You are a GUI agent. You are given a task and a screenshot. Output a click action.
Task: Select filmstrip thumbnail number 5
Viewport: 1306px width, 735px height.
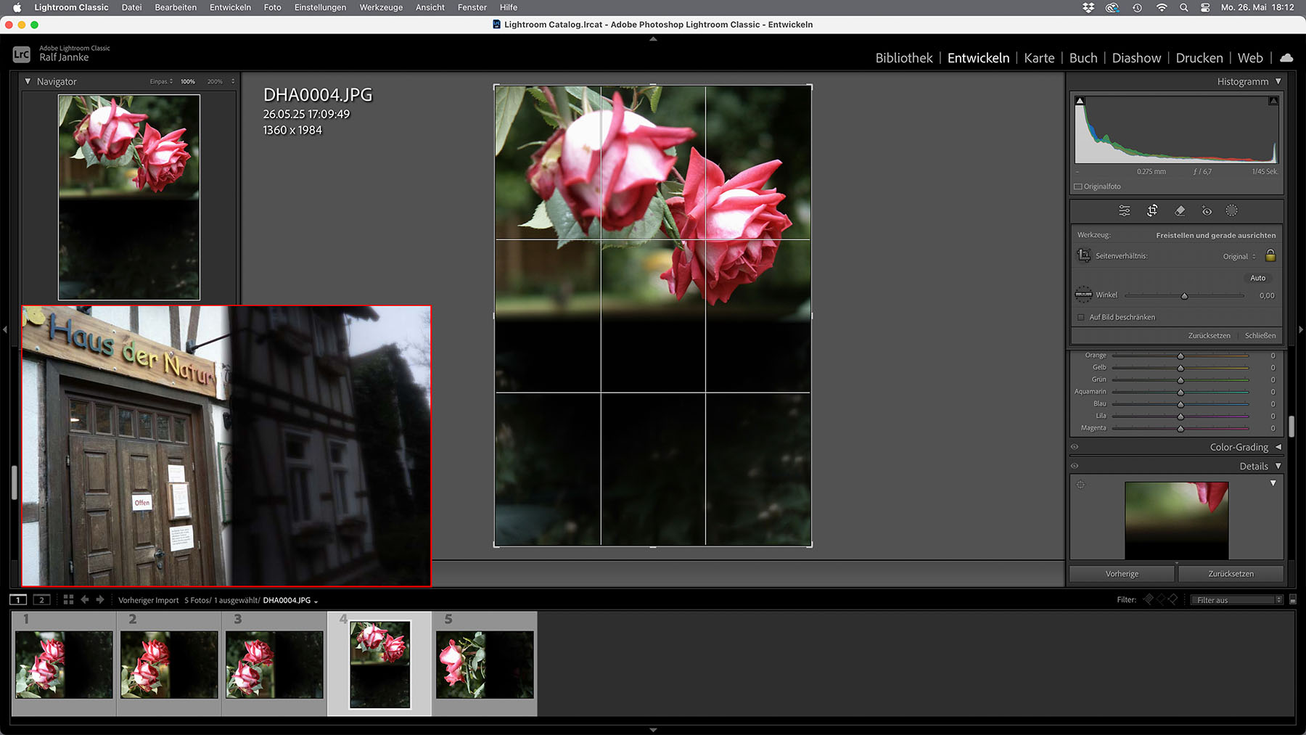click(485, 664)
